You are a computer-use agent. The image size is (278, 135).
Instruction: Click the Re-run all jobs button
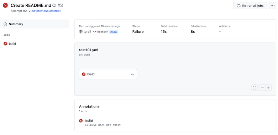click(250, 6)
